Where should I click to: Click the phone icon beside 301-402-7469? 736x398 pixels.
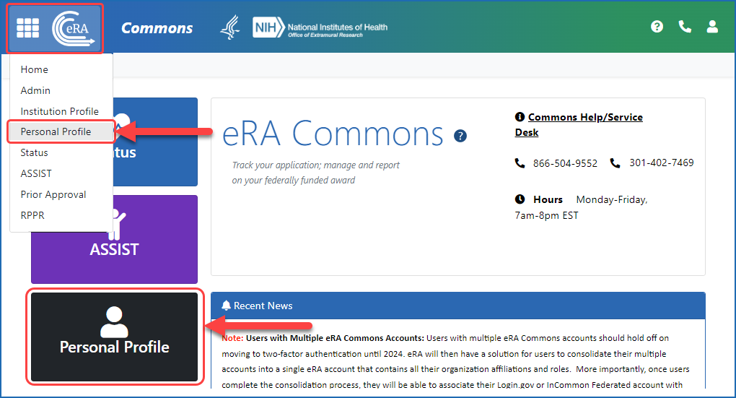coord(615,163)
